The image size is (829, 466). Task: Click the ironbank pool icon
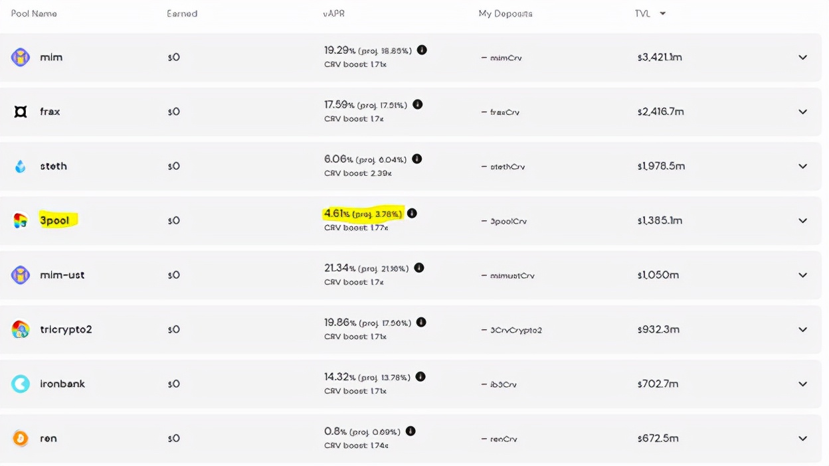pyautogui.click(x=21, y=384)
